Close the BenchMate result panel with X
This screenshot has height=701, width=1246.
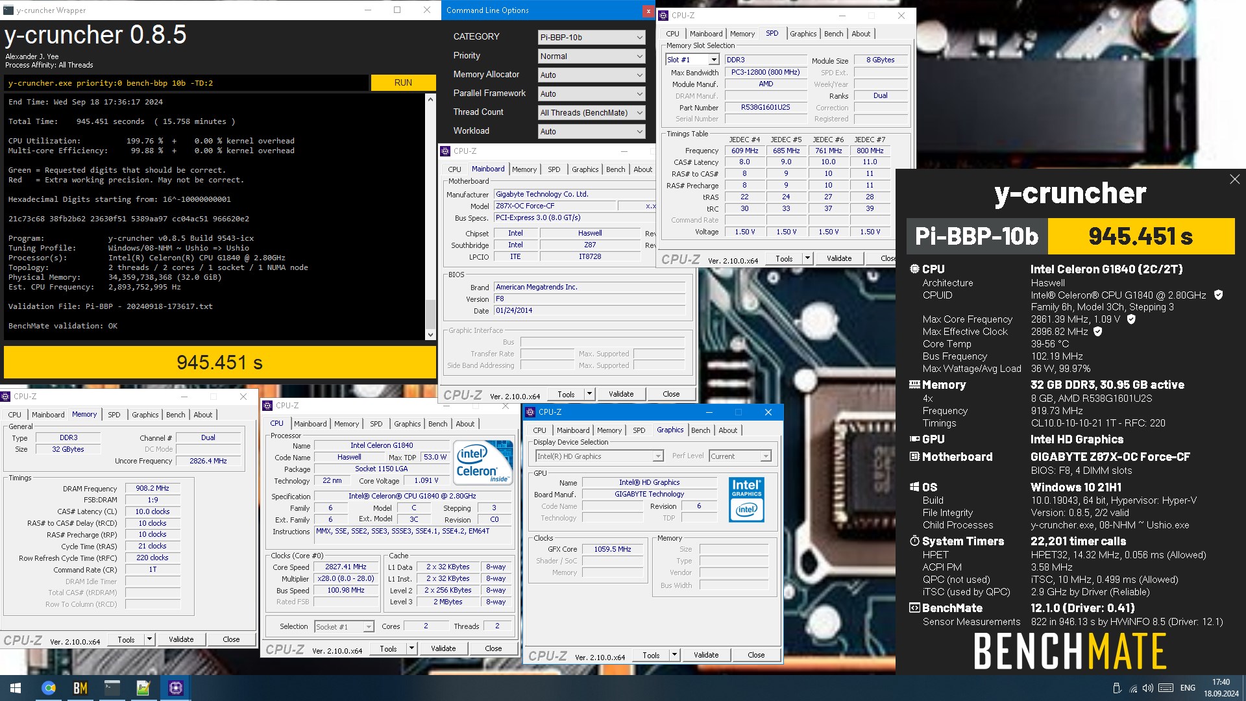pos(1234,179)
